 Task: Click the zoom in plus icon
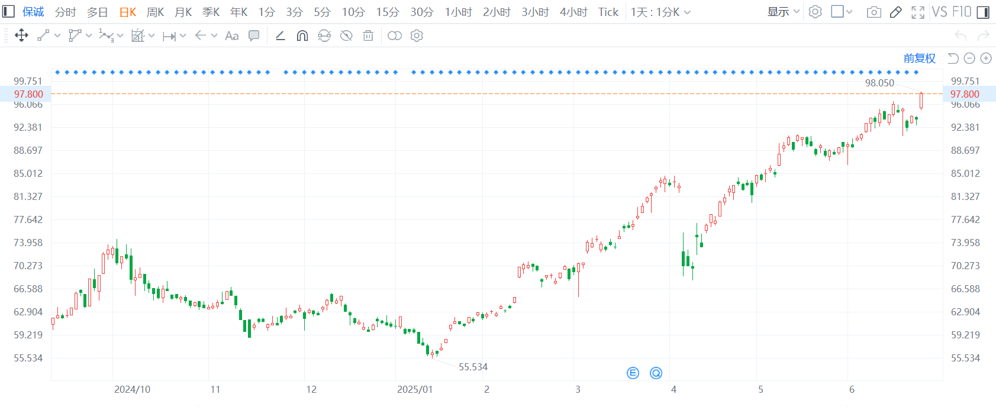click(986, 58)
